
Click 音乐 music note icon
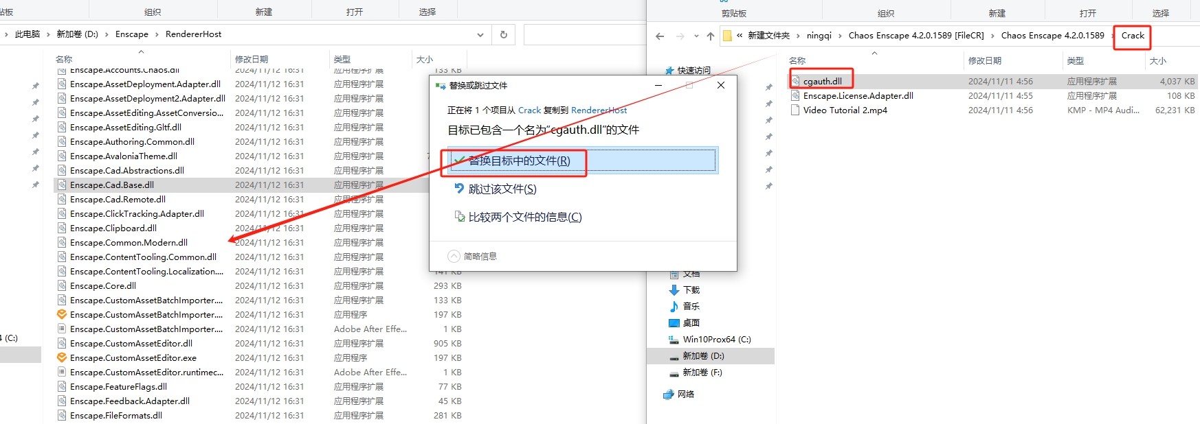[674, 306]
